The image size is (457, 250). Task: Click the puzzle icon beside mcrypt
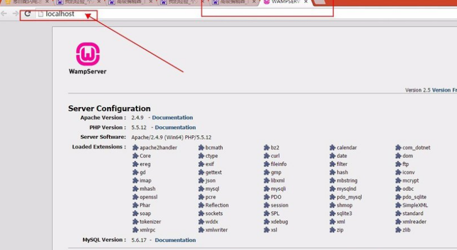pyautogui.click(x=399, y=181)
